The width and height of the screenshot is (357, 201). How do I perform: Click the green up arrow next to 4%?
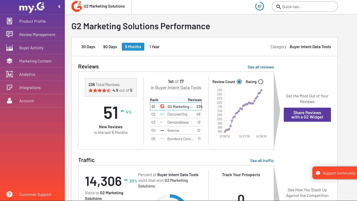[x=122, y=111]
